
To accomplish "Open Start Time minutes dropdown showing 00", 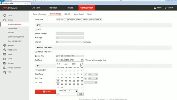I will coord(93,74).
